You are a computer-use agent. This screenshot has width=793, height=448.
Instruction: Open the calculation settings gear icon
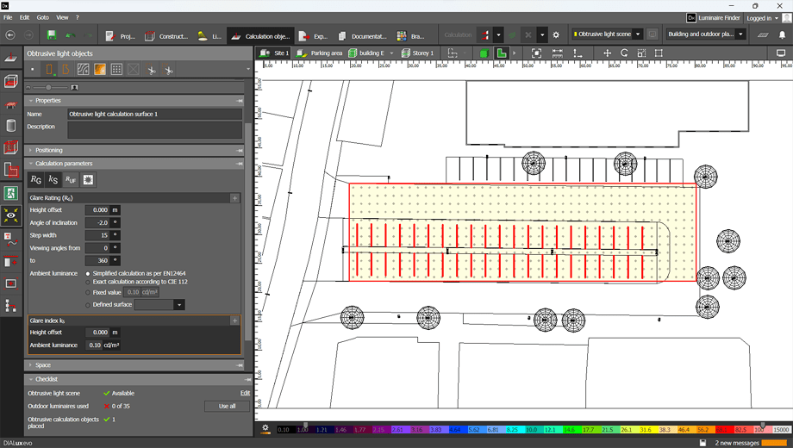556,35
